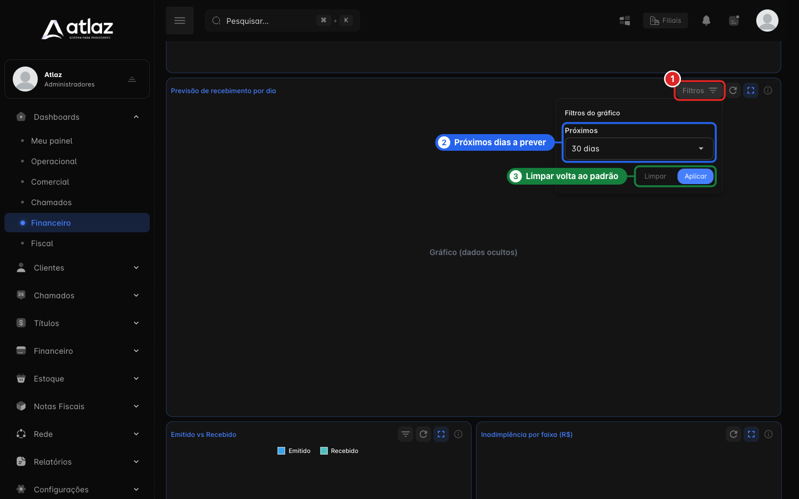Open Meu painel dashboard
This screenshot has width=799, height=499.
coord(77,141)
